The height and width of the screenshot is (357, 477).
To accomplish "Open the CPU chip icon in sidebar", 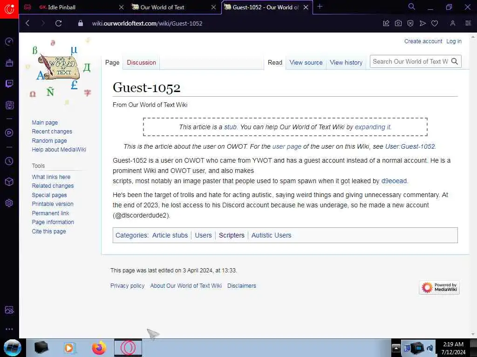I will coord(9,105).
